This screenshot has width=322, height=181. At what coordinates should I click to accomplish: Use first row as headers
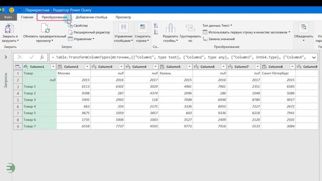[247, 32]
